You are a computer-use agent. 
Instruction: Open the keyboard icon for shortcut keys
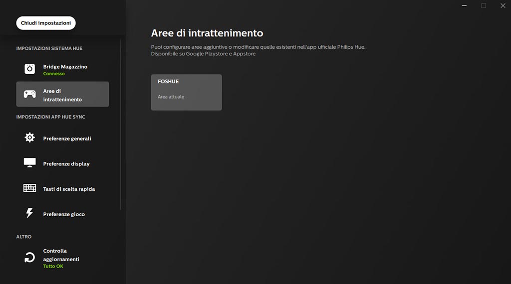tap(29, 188)
